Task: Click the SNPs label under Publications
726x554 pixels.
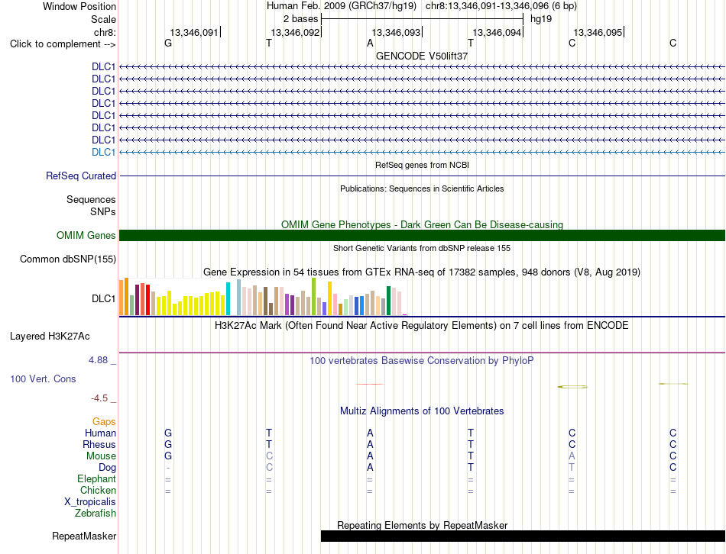Action: coord(103,212)
